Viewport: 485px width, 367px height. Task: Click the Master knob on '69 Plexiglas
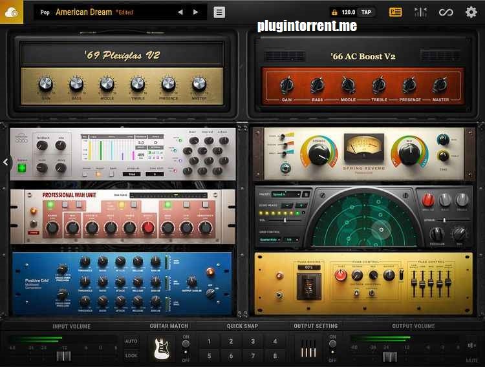coord(199,84)
